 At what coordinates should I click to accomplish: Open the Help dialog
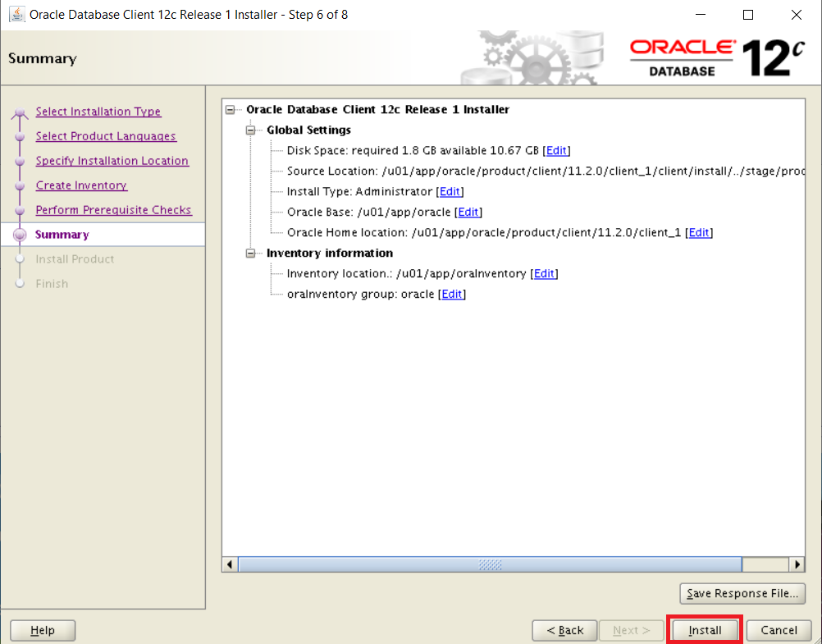(x=42, y=630)
